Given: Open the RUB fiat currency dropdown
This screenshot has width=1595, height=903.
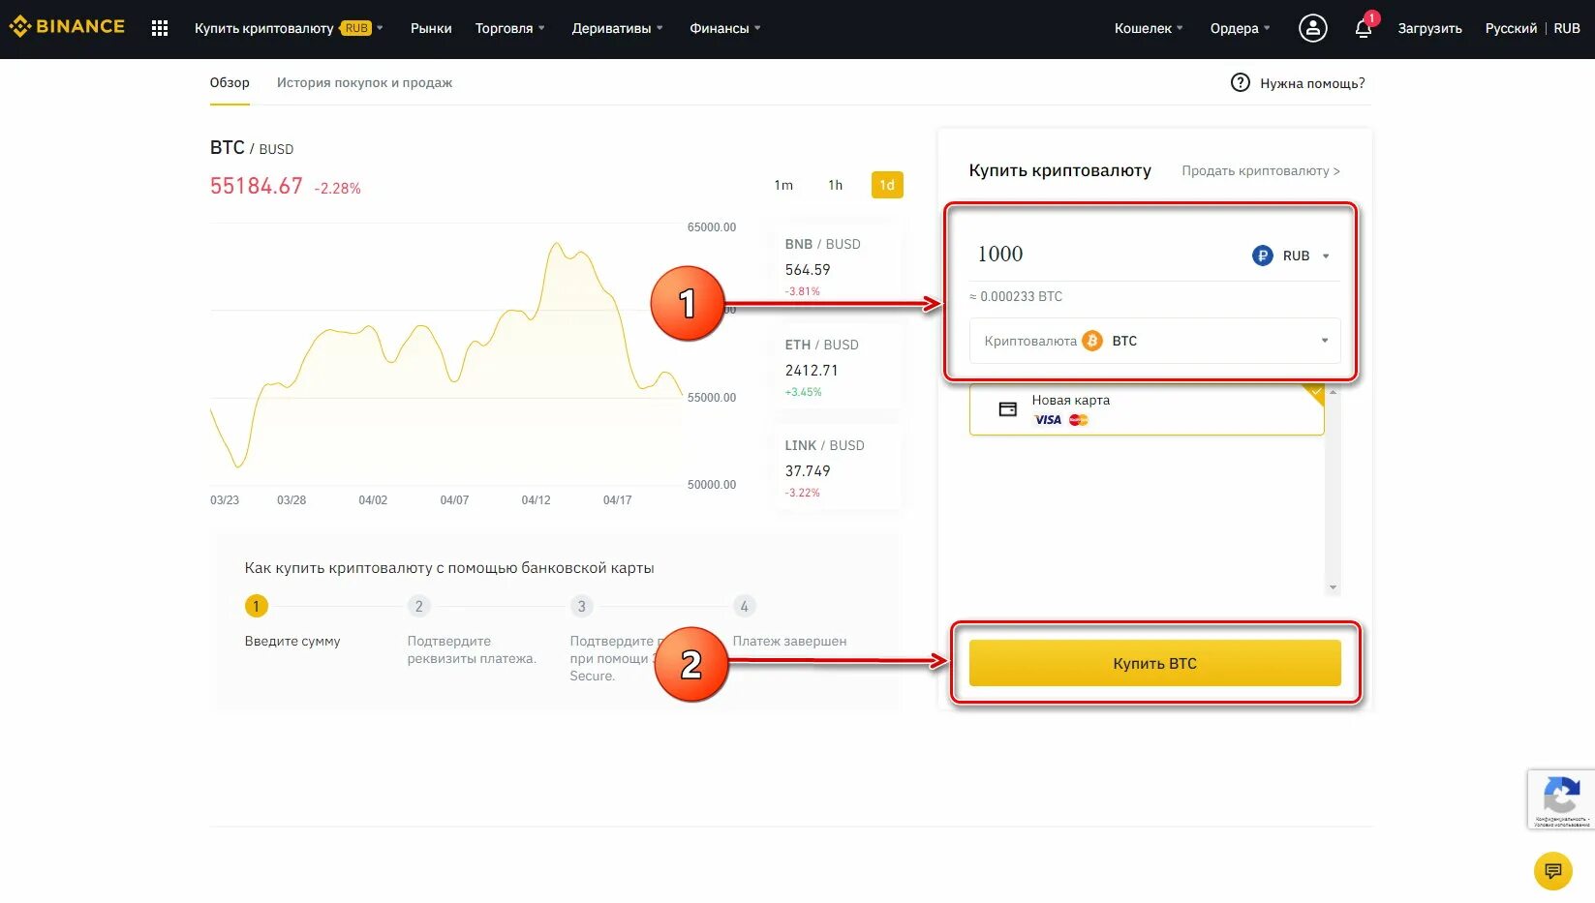Looking at the screenshot, I should pyautogui.click(x=1291, y=256).
